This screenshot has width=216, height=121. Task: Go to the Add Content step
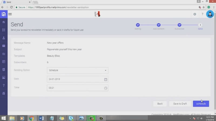[158, 25]
